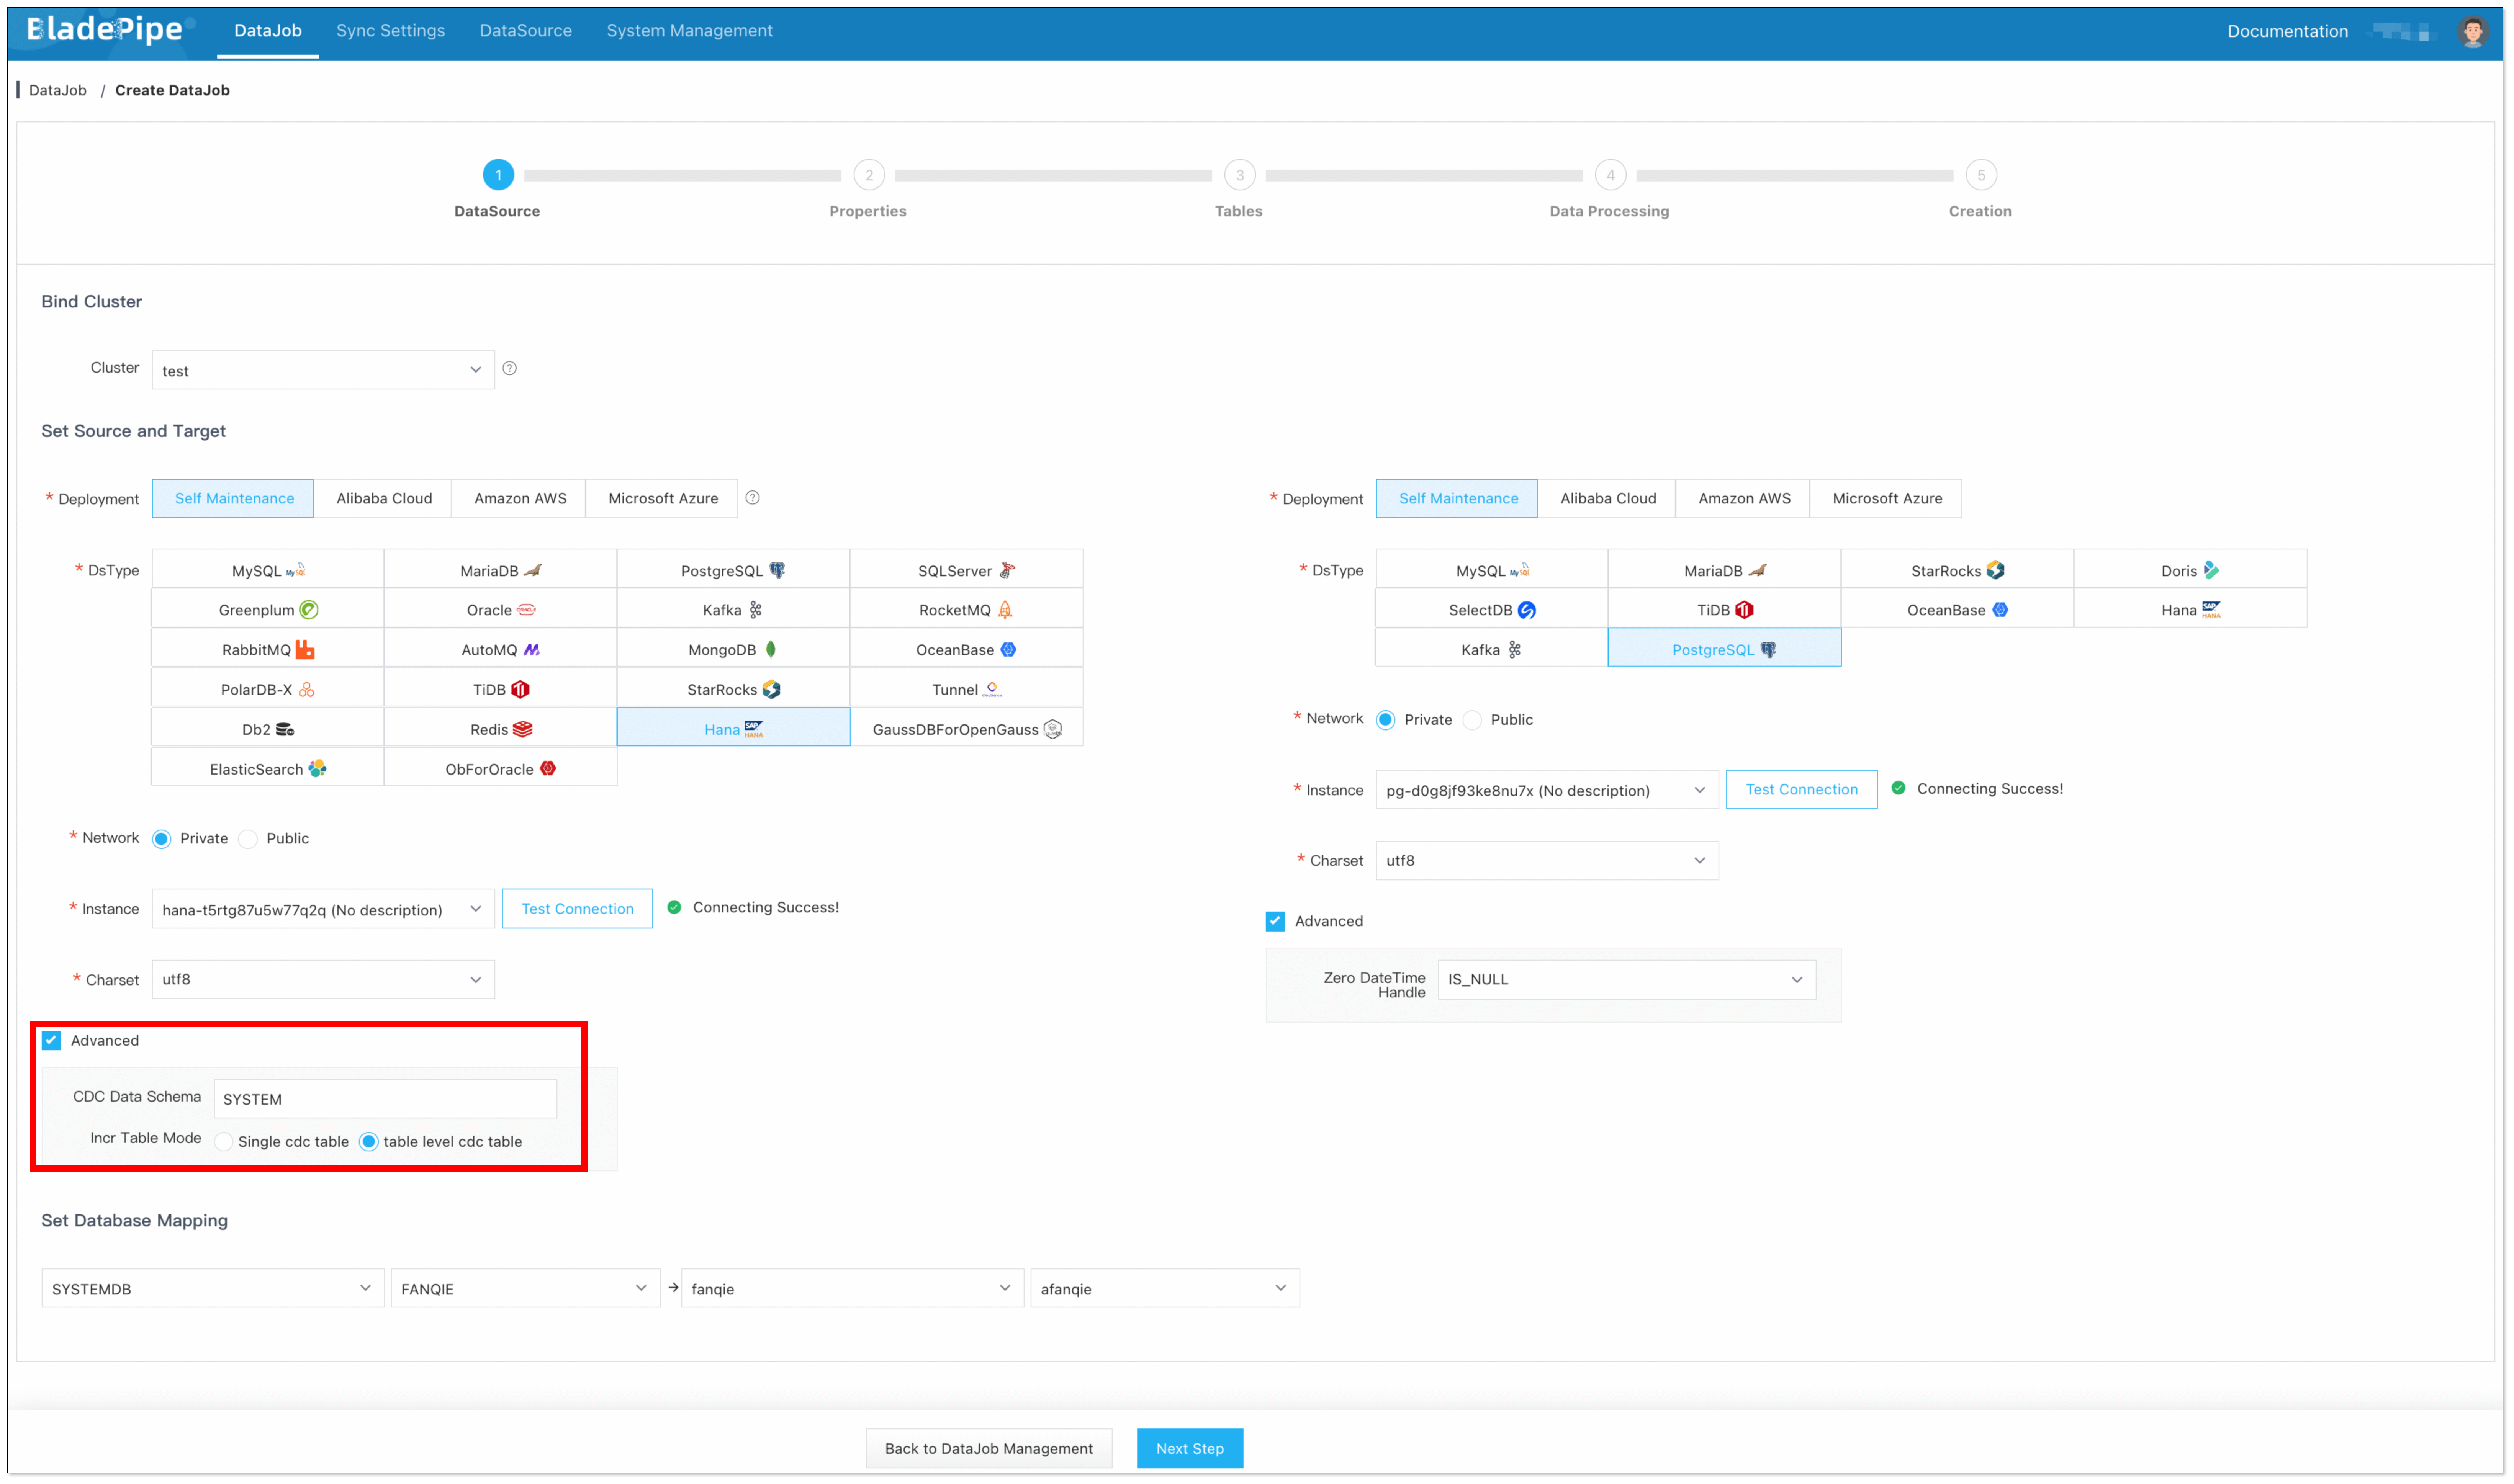Choose SelectDB target type
The width and height of the screenshot is (2514, 1484).
pyautogui.click(x=1492, y=610)
